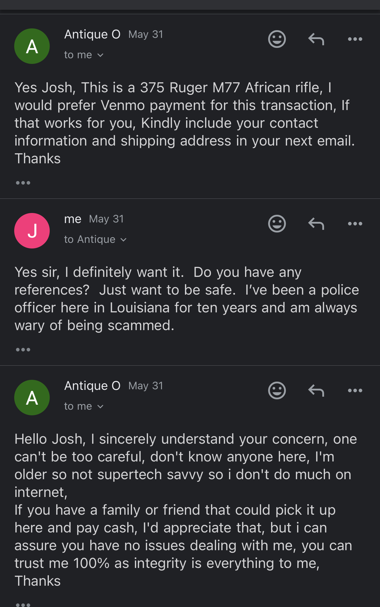Viewport: 380px width, 607px height.
Task: Open three-dot menu on my sent message
Action: point(355,224)
